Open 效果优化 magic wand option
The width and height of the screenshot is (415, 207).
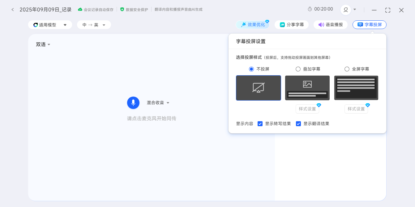tap(253, 25)
